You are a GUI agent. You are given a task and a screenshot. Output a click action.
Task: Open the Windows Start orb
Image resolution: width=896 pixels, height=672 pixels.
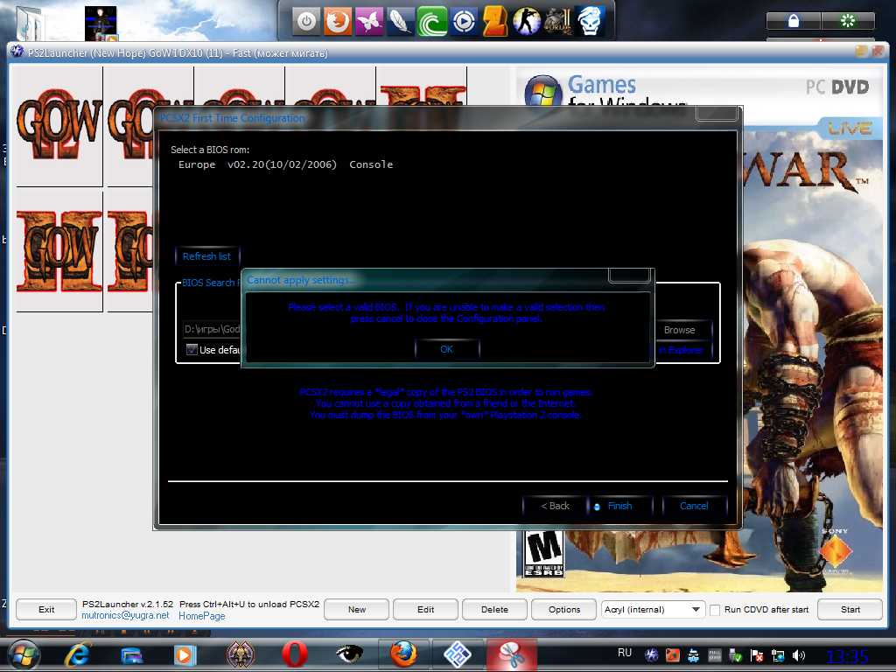[24, 654]
